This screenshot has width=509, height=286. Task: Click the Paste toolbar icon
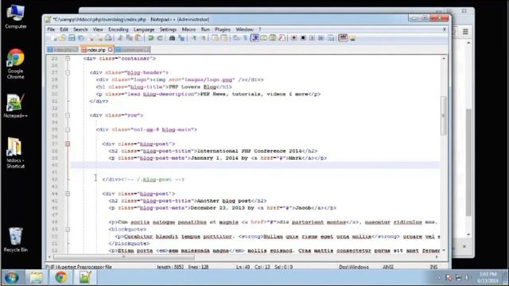pos(138,38)
